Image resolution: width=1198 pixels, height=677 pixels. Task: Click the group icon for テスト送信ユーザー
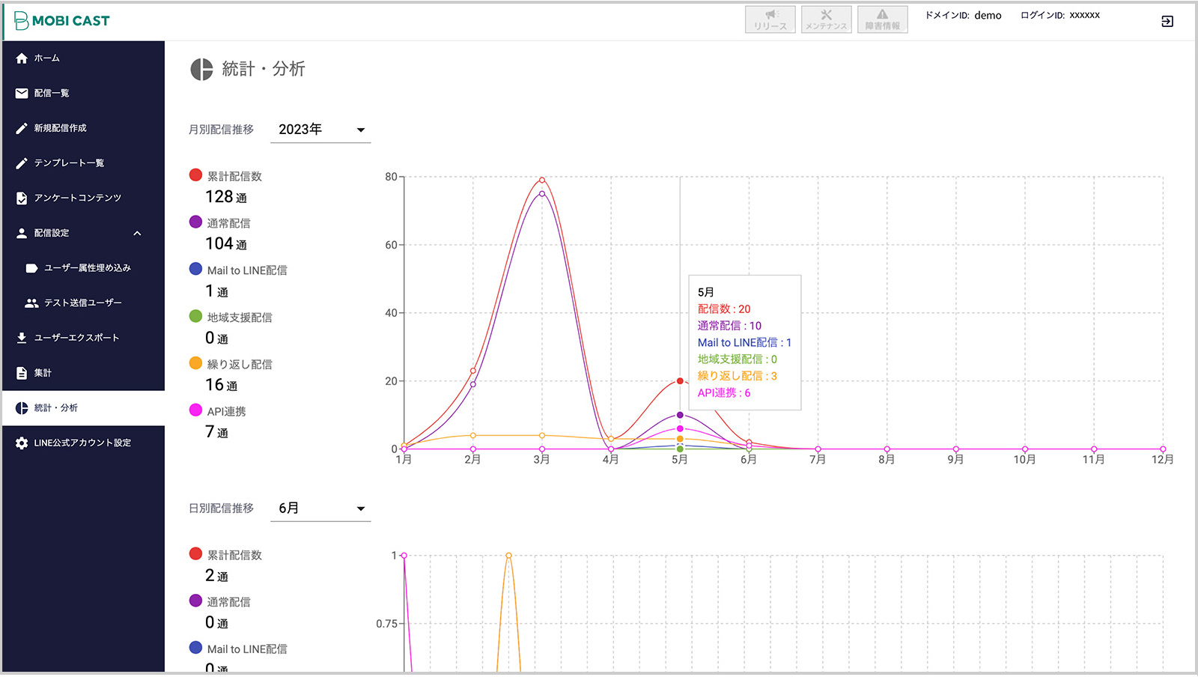click(31, 303)
